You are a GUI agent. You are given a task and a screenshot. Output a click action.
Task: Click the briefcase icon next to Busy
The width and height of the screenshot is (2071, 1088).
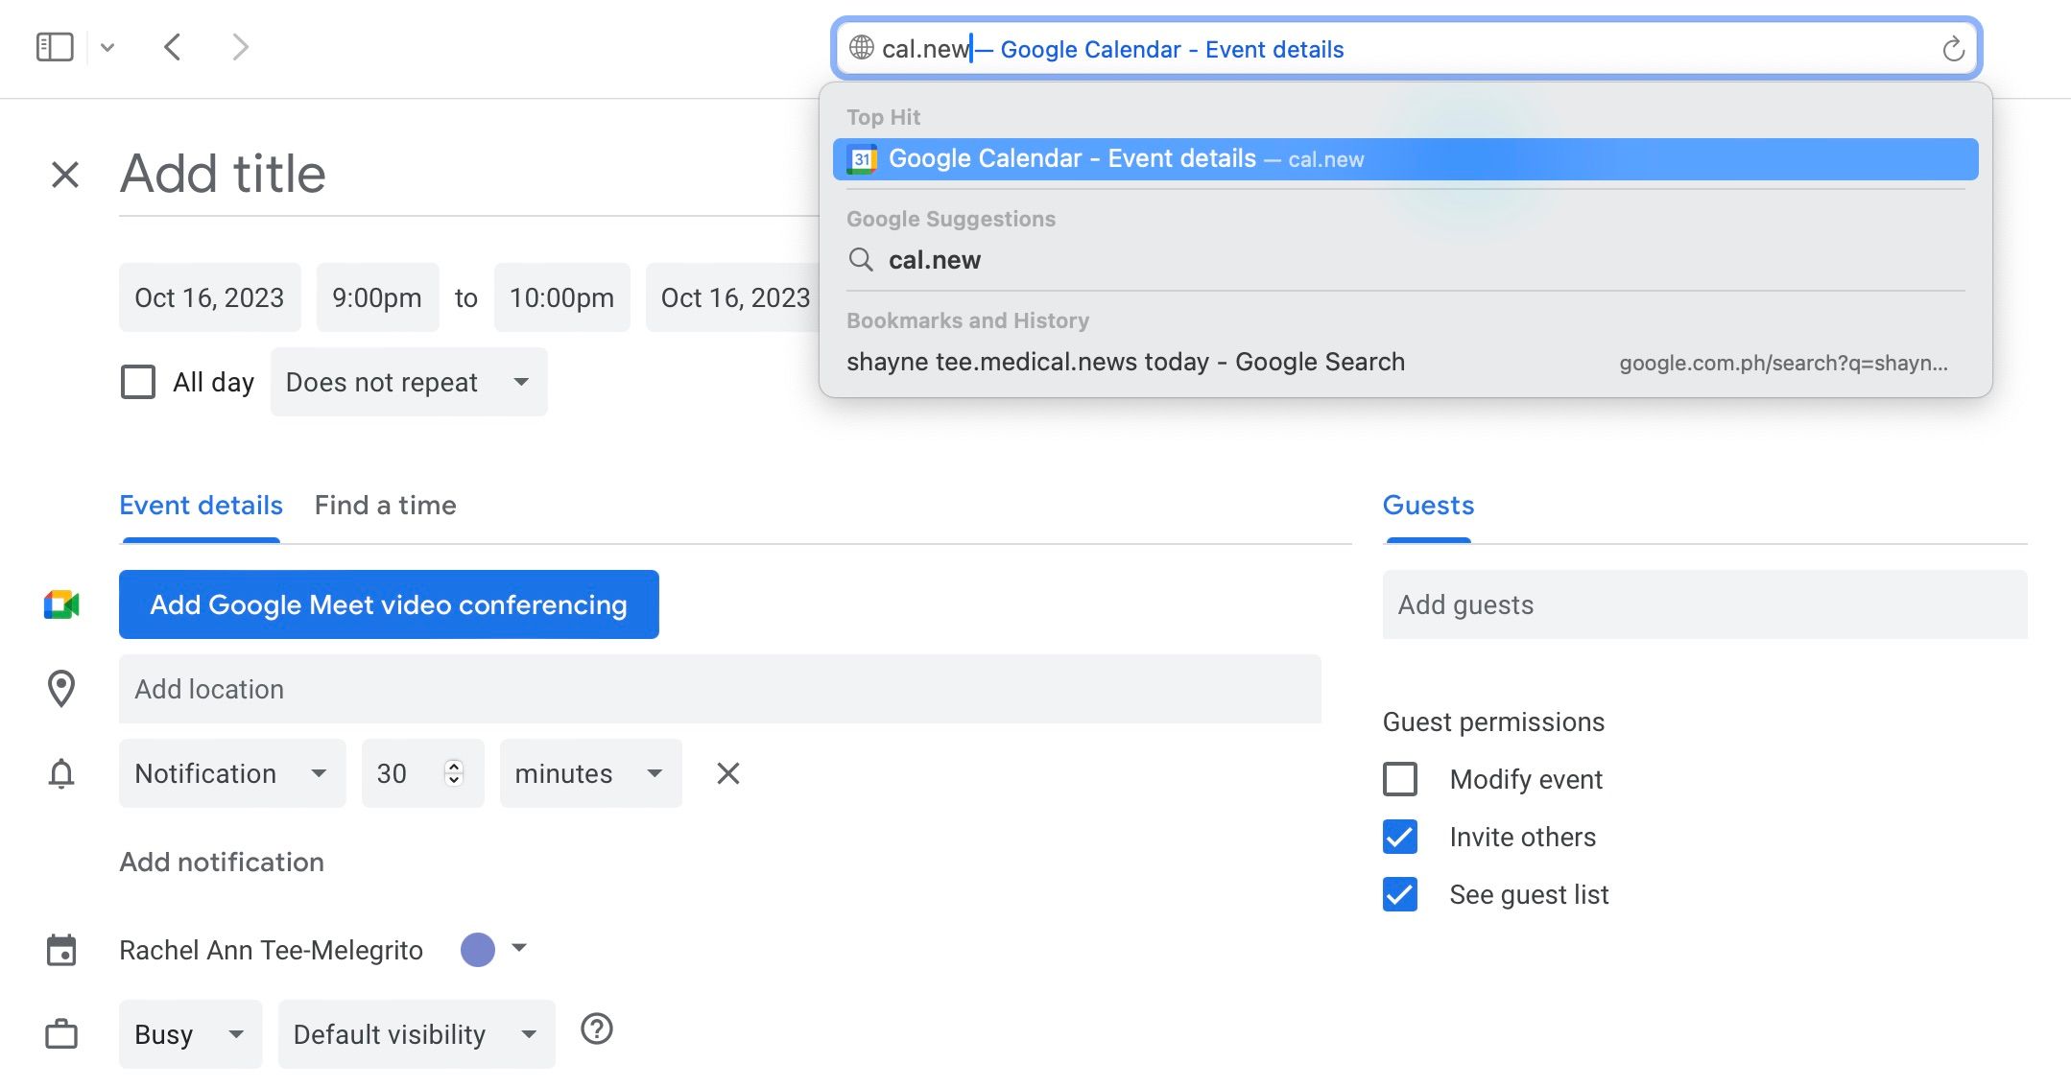click(x=60, y=1034)
